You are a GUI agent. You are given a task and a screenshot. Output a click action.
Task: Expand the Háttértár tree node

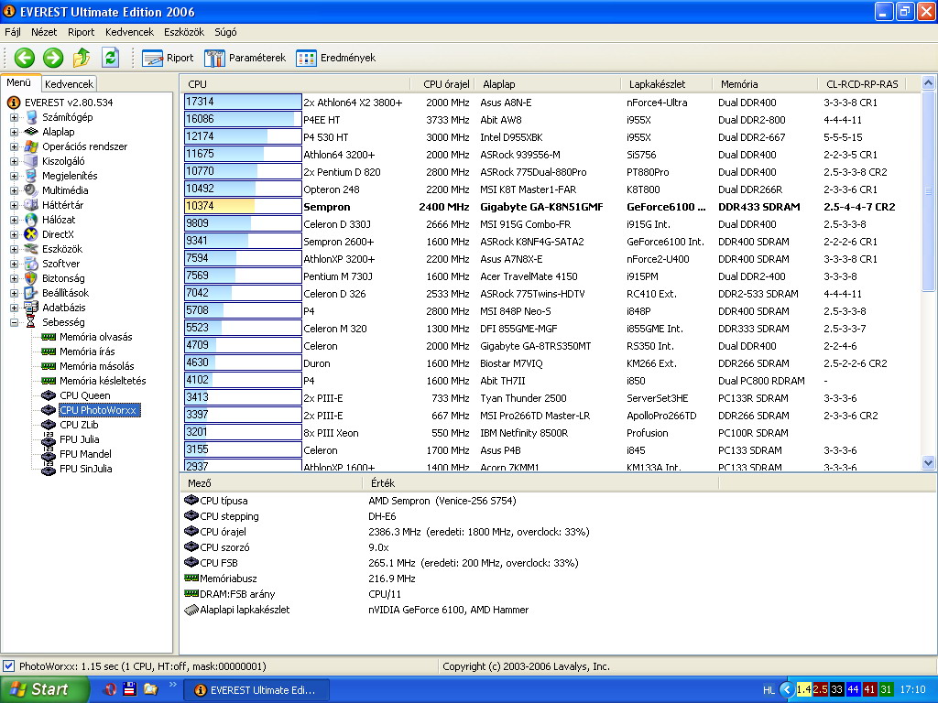pyautogui.click(x=14, y=205)
